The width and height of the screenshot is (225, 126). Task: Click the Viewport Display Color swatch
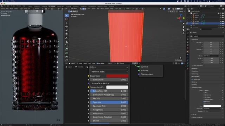point(212,106)
